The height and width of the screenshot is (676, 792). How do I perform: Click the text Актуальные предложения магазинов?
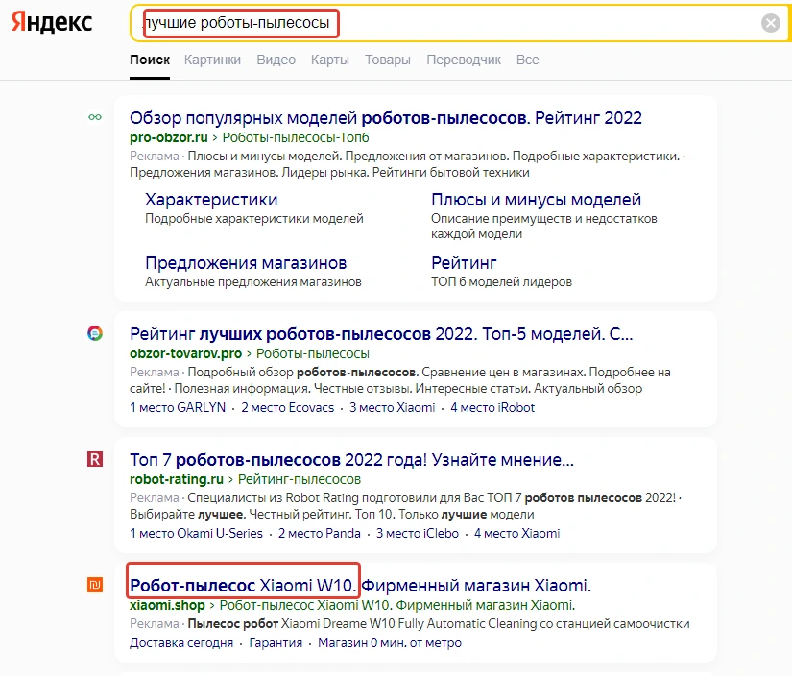[253, 282]
